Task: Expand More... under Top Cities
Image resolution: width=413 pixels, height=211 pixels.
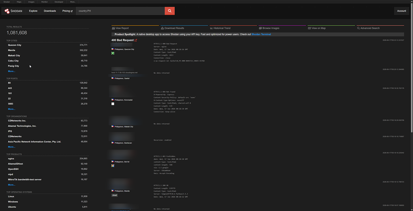Action: (x=12, y=71)
